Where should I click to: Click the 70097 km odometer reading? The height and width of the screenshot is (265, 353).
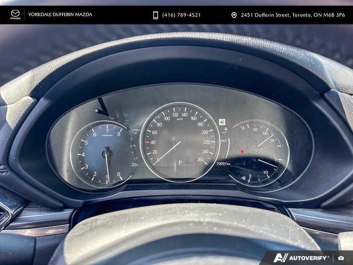(x=225, y=163)
